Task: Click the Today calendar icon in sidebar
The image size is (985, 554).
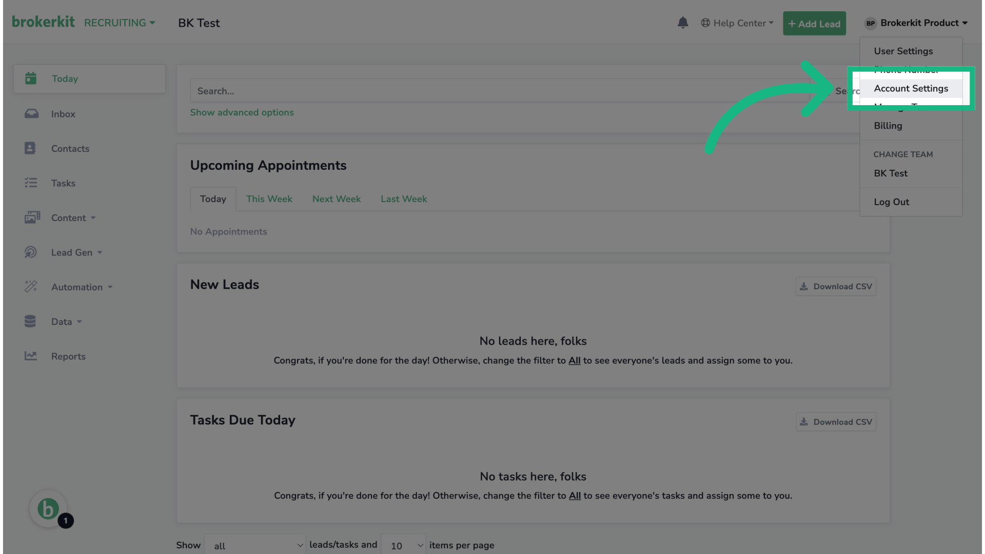Action: tap(31, 78)
